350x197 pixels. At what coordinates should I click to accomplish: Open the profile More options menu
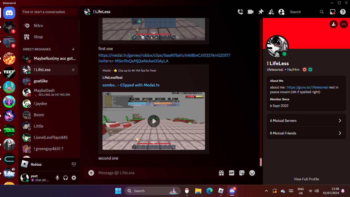point(344,24)
